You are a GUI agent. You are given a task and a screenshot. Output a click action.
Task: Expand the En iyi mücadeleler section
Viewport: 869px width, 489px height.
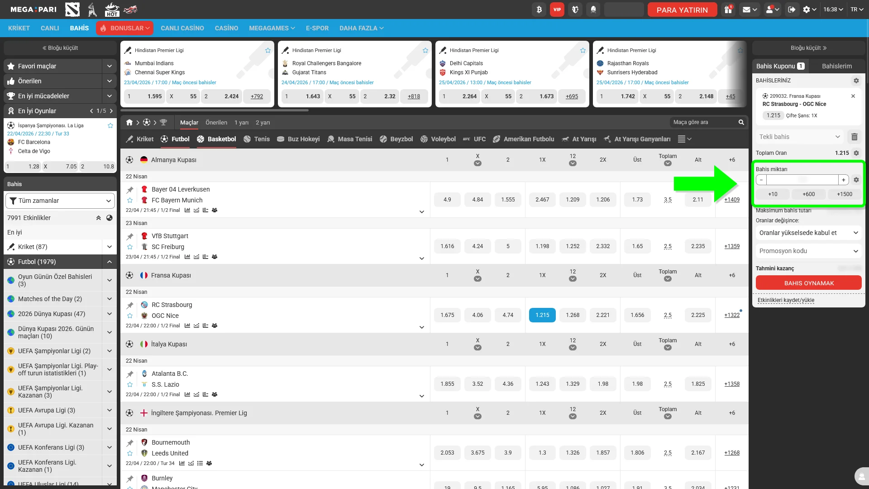click(x=109, y=96)
